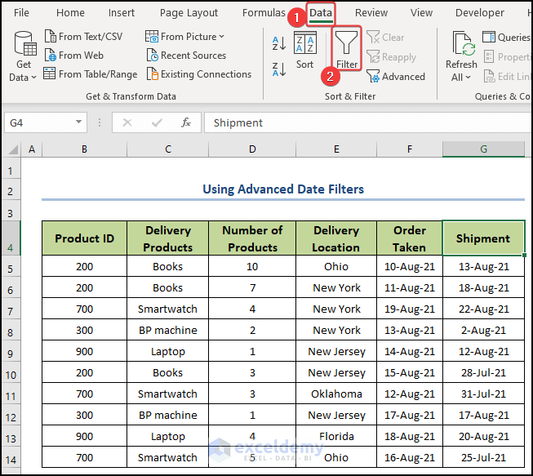This screenshot has height=476, width=533.
Task: Open the Name Box dropdown arrow
Action: (x=79, y=122)
